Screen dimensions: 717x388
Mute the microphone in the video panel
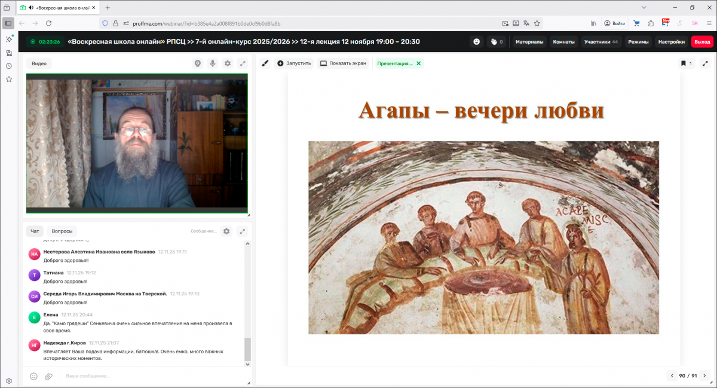pos(213,63)
